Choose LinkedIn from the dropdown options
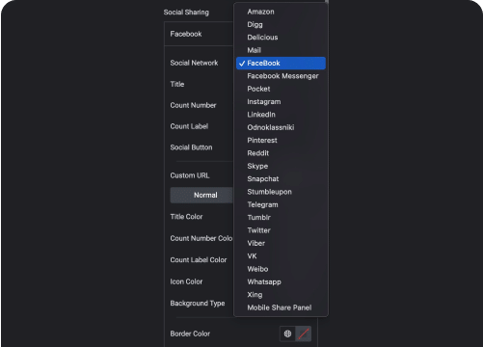The height and width of the screenshot is (347, 483). pyautogui.click(x=281, y=115)
